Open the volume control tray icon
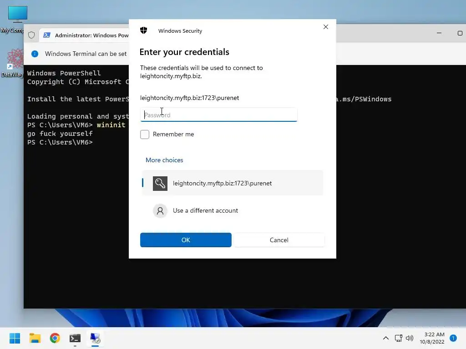This screenshot has width=466, height=349. tap(410, 338)
